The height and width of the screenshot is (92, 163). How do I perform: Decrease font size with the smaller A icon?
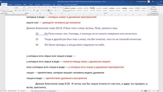pyautogui.click(x=32, y=8)
